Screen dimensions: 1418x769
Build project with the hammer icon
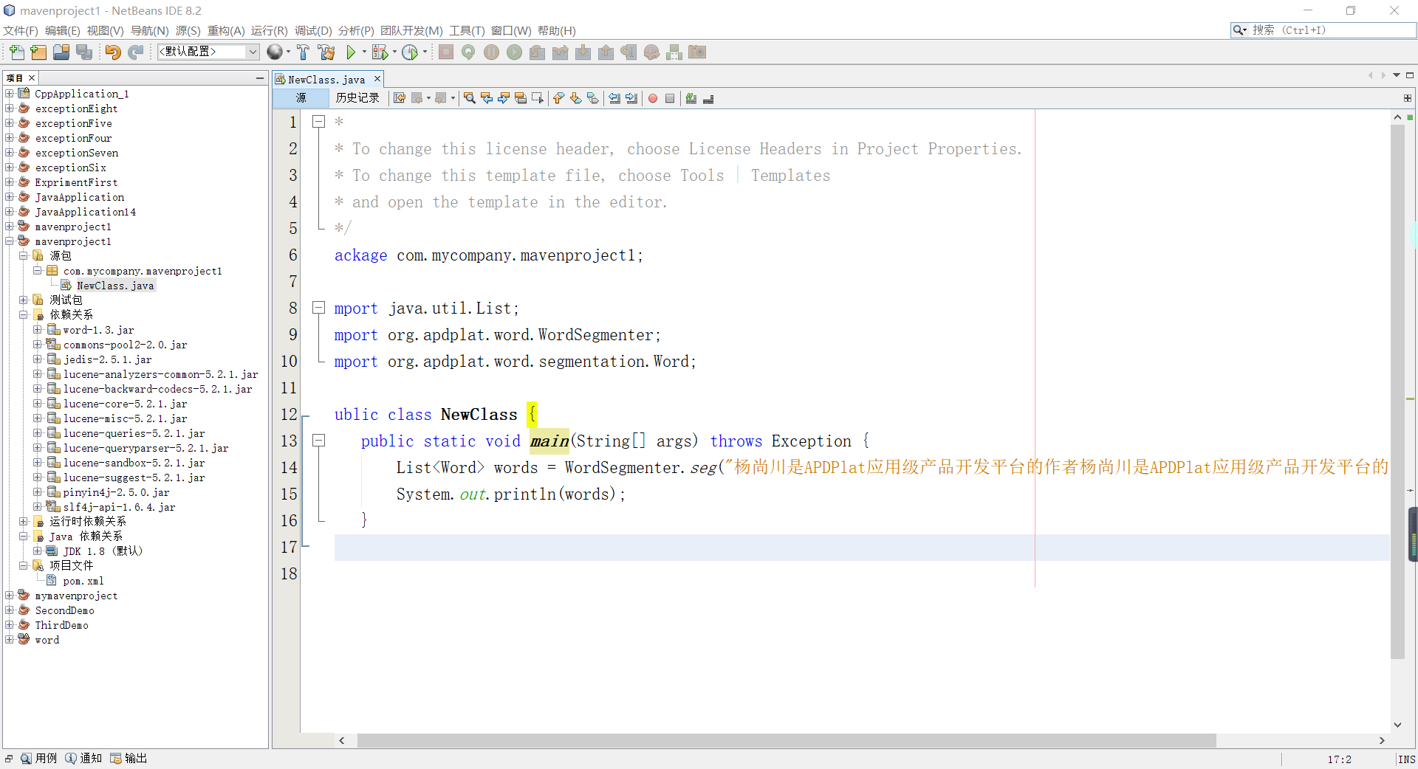303,52
